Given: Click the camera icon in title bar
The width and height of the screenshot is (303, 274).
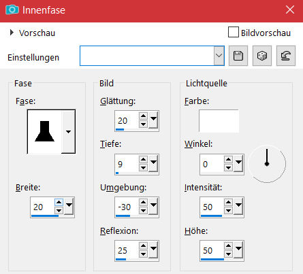Looking at the screenshot, I should pos(12,10).
